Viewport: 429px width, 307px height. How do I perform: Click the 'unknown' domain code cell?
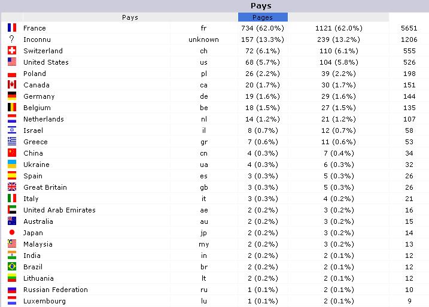tap(203, 39)
